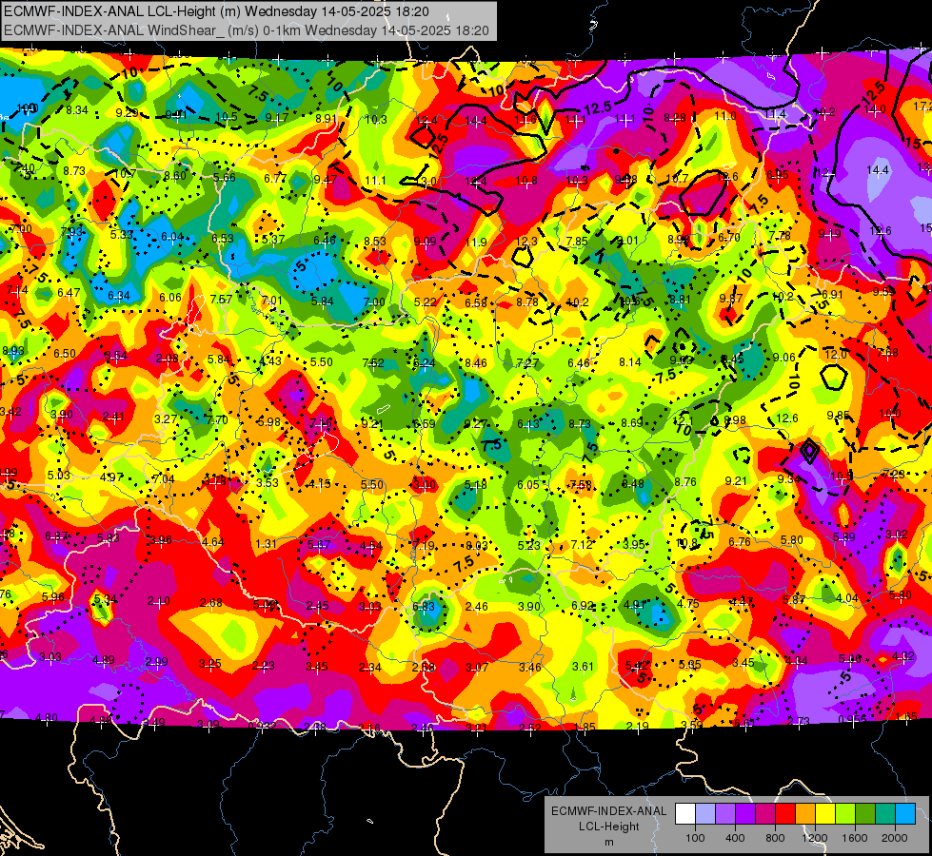Select the grid value 7.93
The image size is (932, 856).
72,232
